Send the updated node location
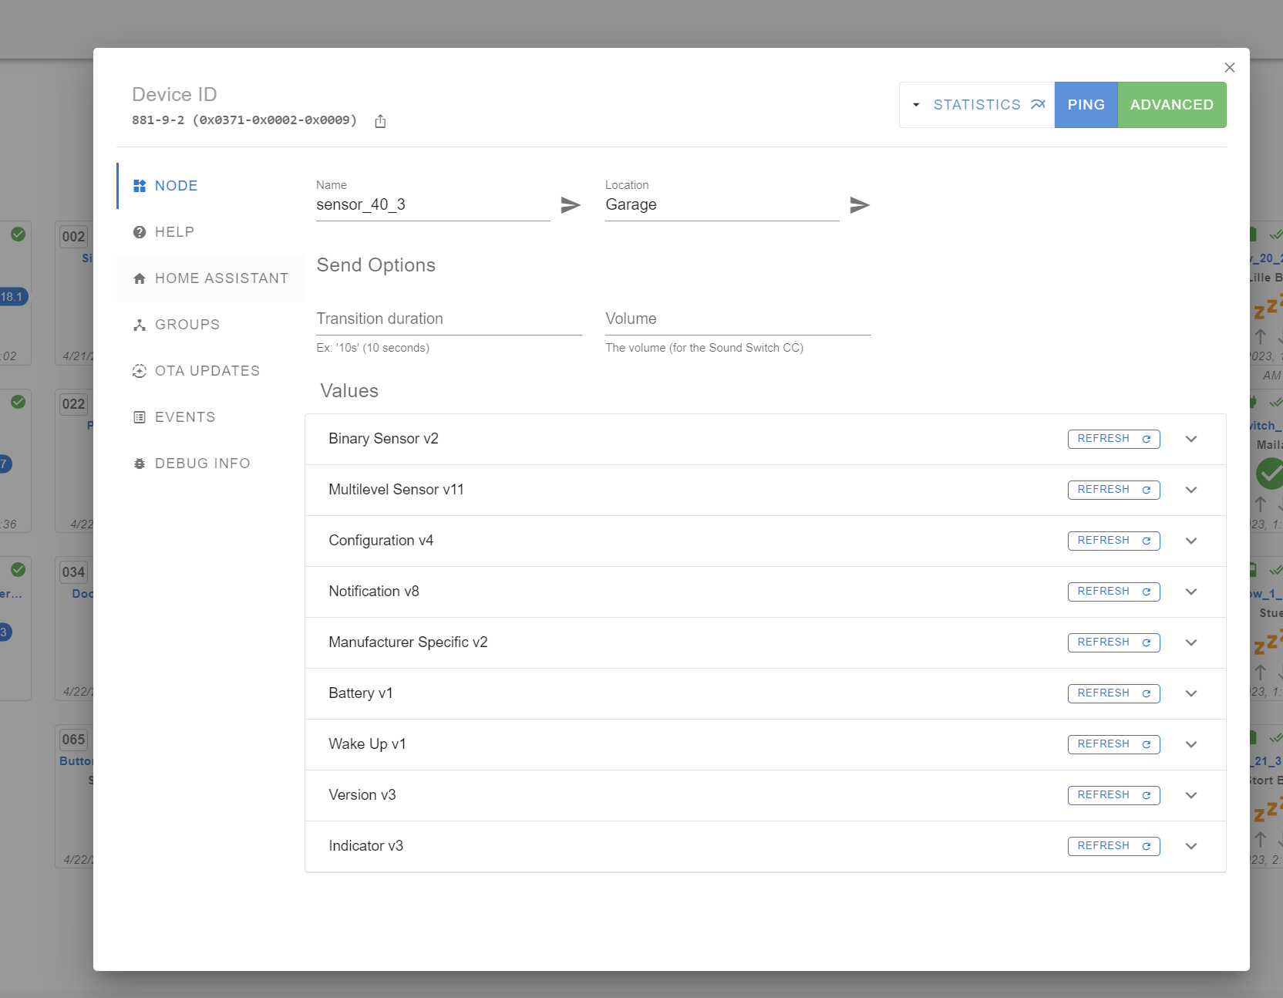1283x998 pixels. tap(860, 205)
